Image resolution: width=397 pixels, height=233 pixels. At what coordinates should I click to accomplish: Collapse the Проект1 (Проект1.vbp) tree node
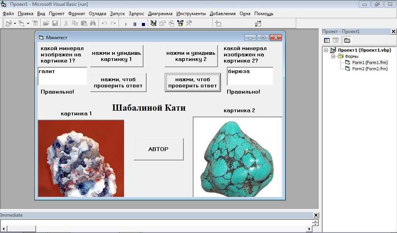(326, 50)
